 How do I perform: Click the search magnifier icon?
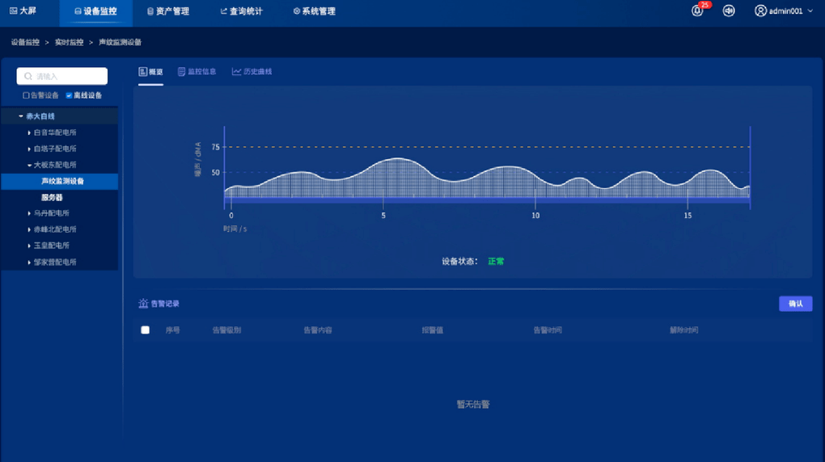28,76
